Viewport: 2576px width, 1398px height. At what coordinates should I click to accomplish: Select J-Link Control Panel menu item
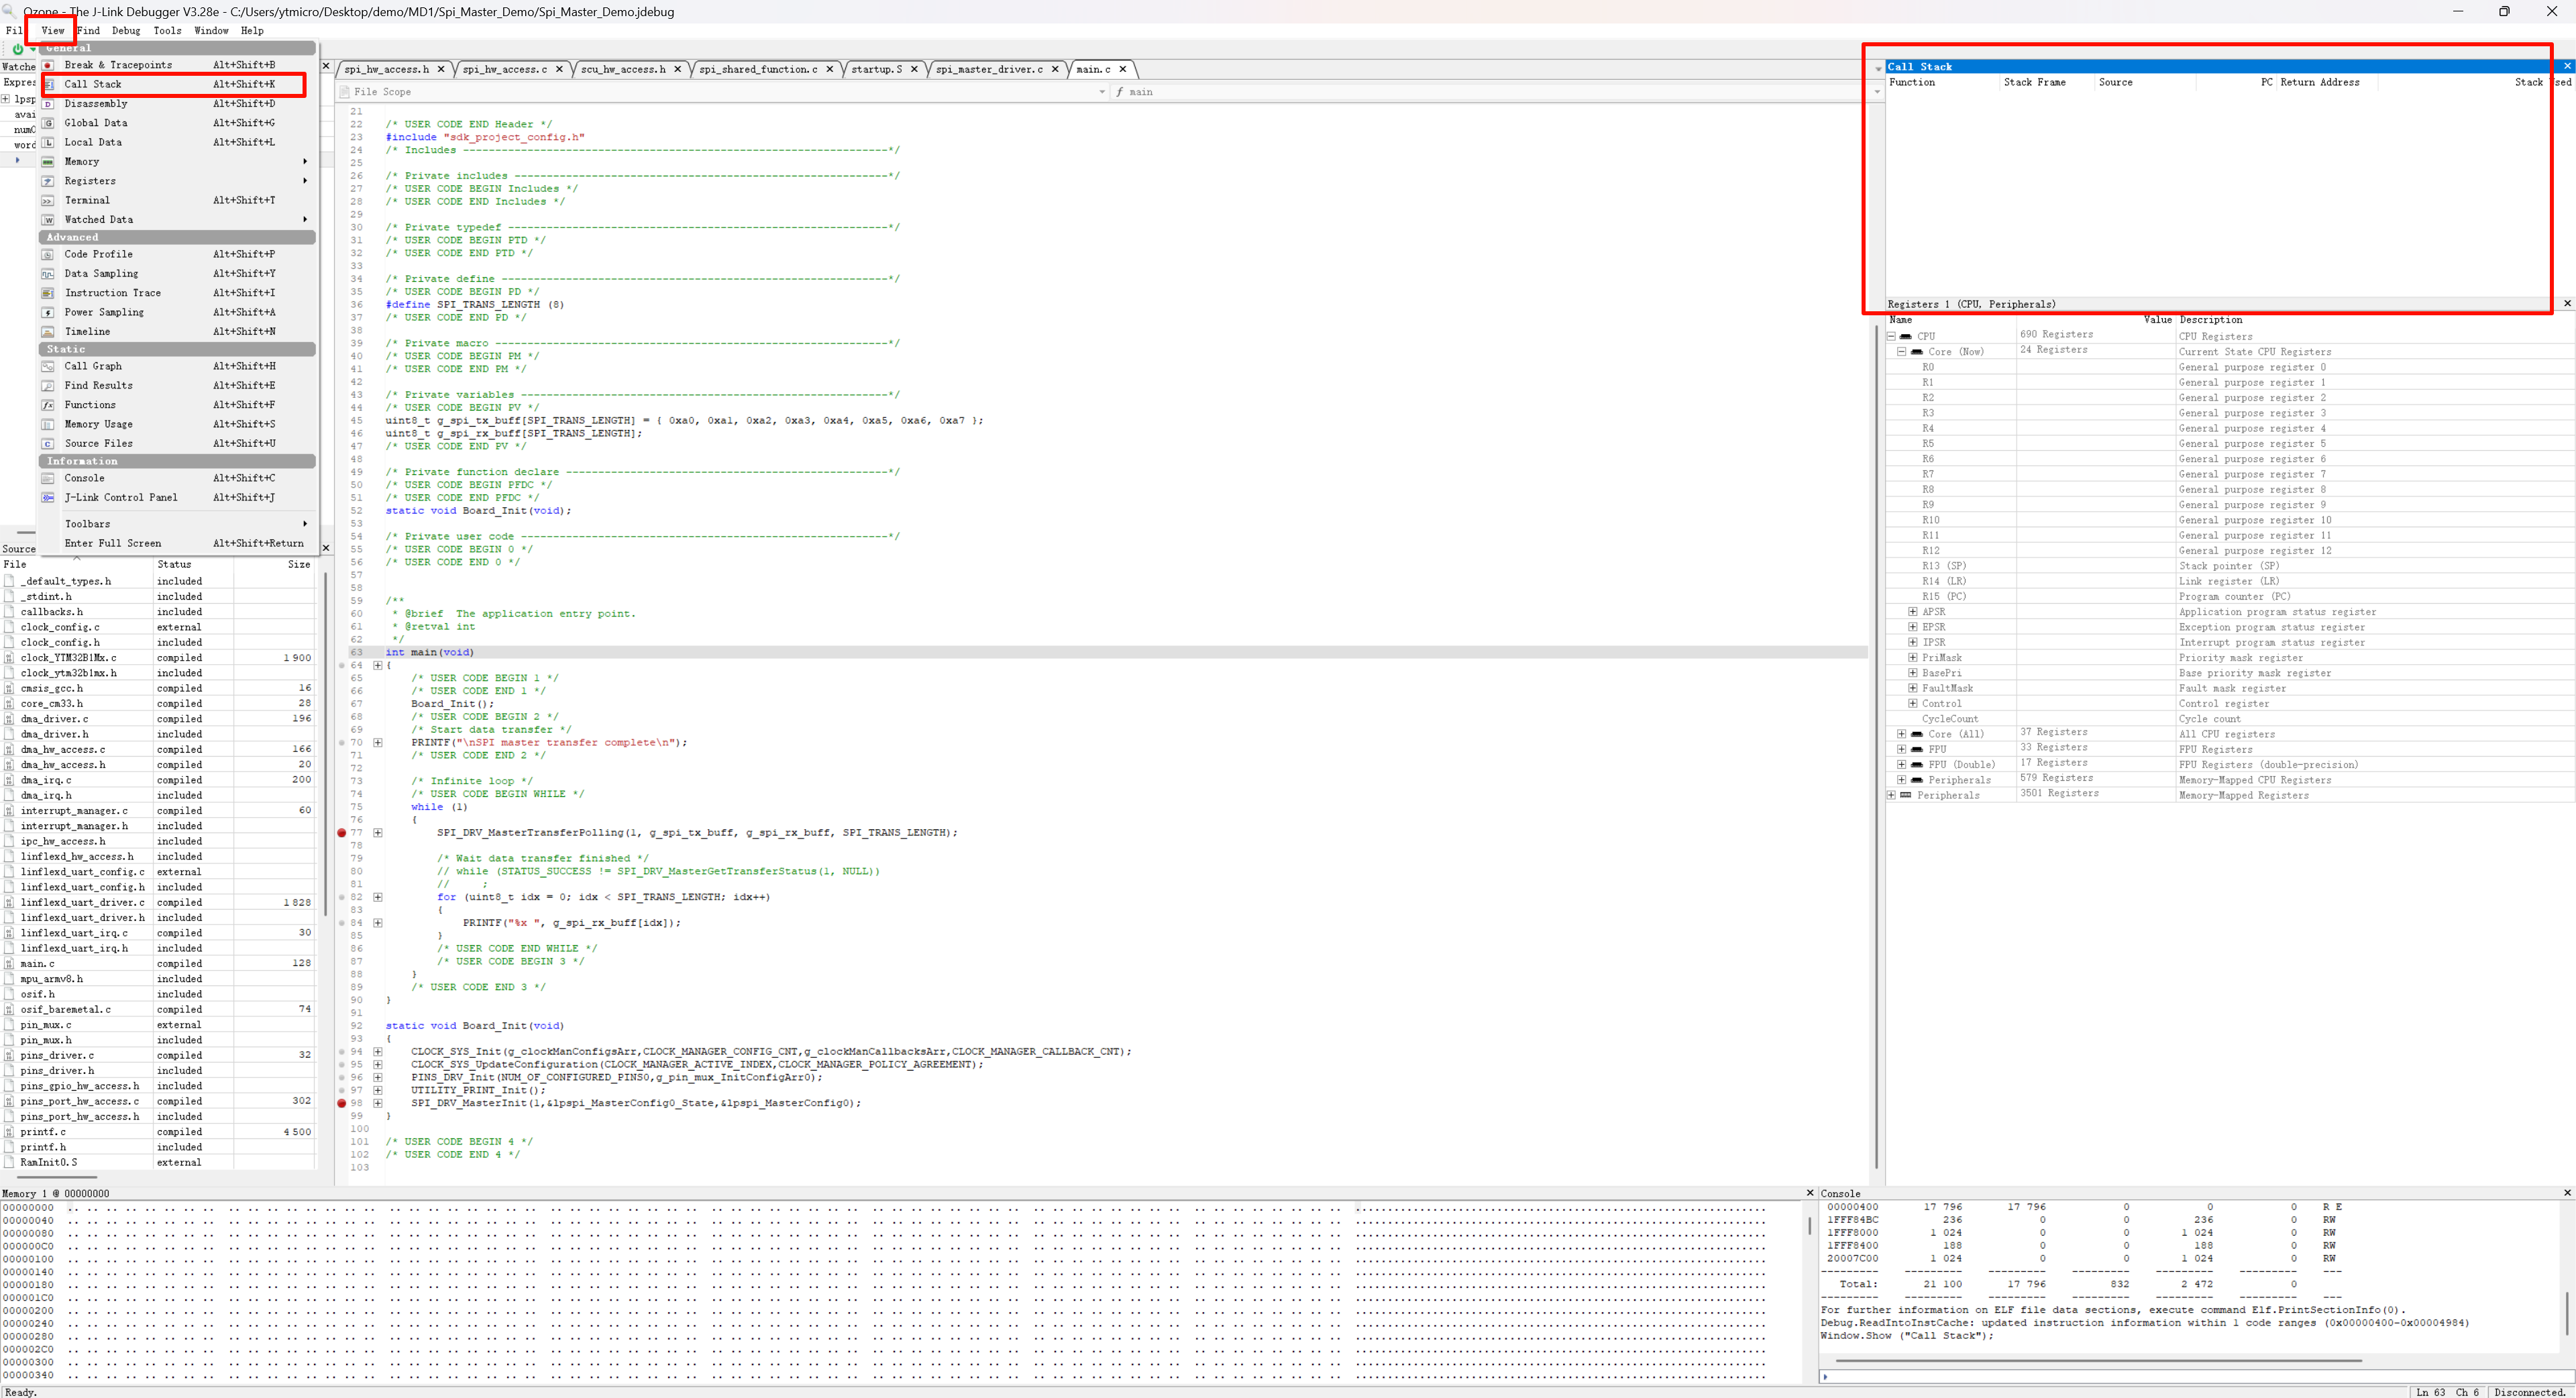coord(121,498)
